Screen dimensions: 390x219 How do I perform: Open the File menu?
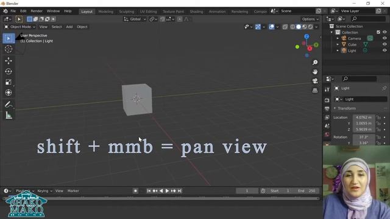coord(13,11)
